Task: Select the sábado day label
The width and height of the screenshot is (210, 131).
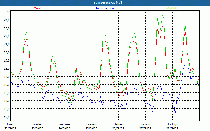Action: [145, 124]
